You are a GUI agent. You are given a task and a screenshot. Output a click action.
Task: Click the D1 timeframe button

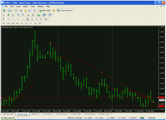[31, 23]
